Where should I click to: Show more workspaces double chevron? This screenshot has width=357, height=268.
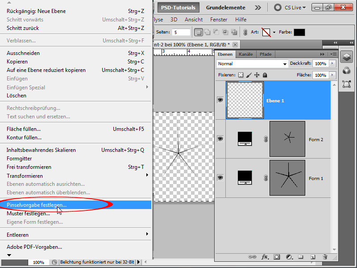[258, 8]
